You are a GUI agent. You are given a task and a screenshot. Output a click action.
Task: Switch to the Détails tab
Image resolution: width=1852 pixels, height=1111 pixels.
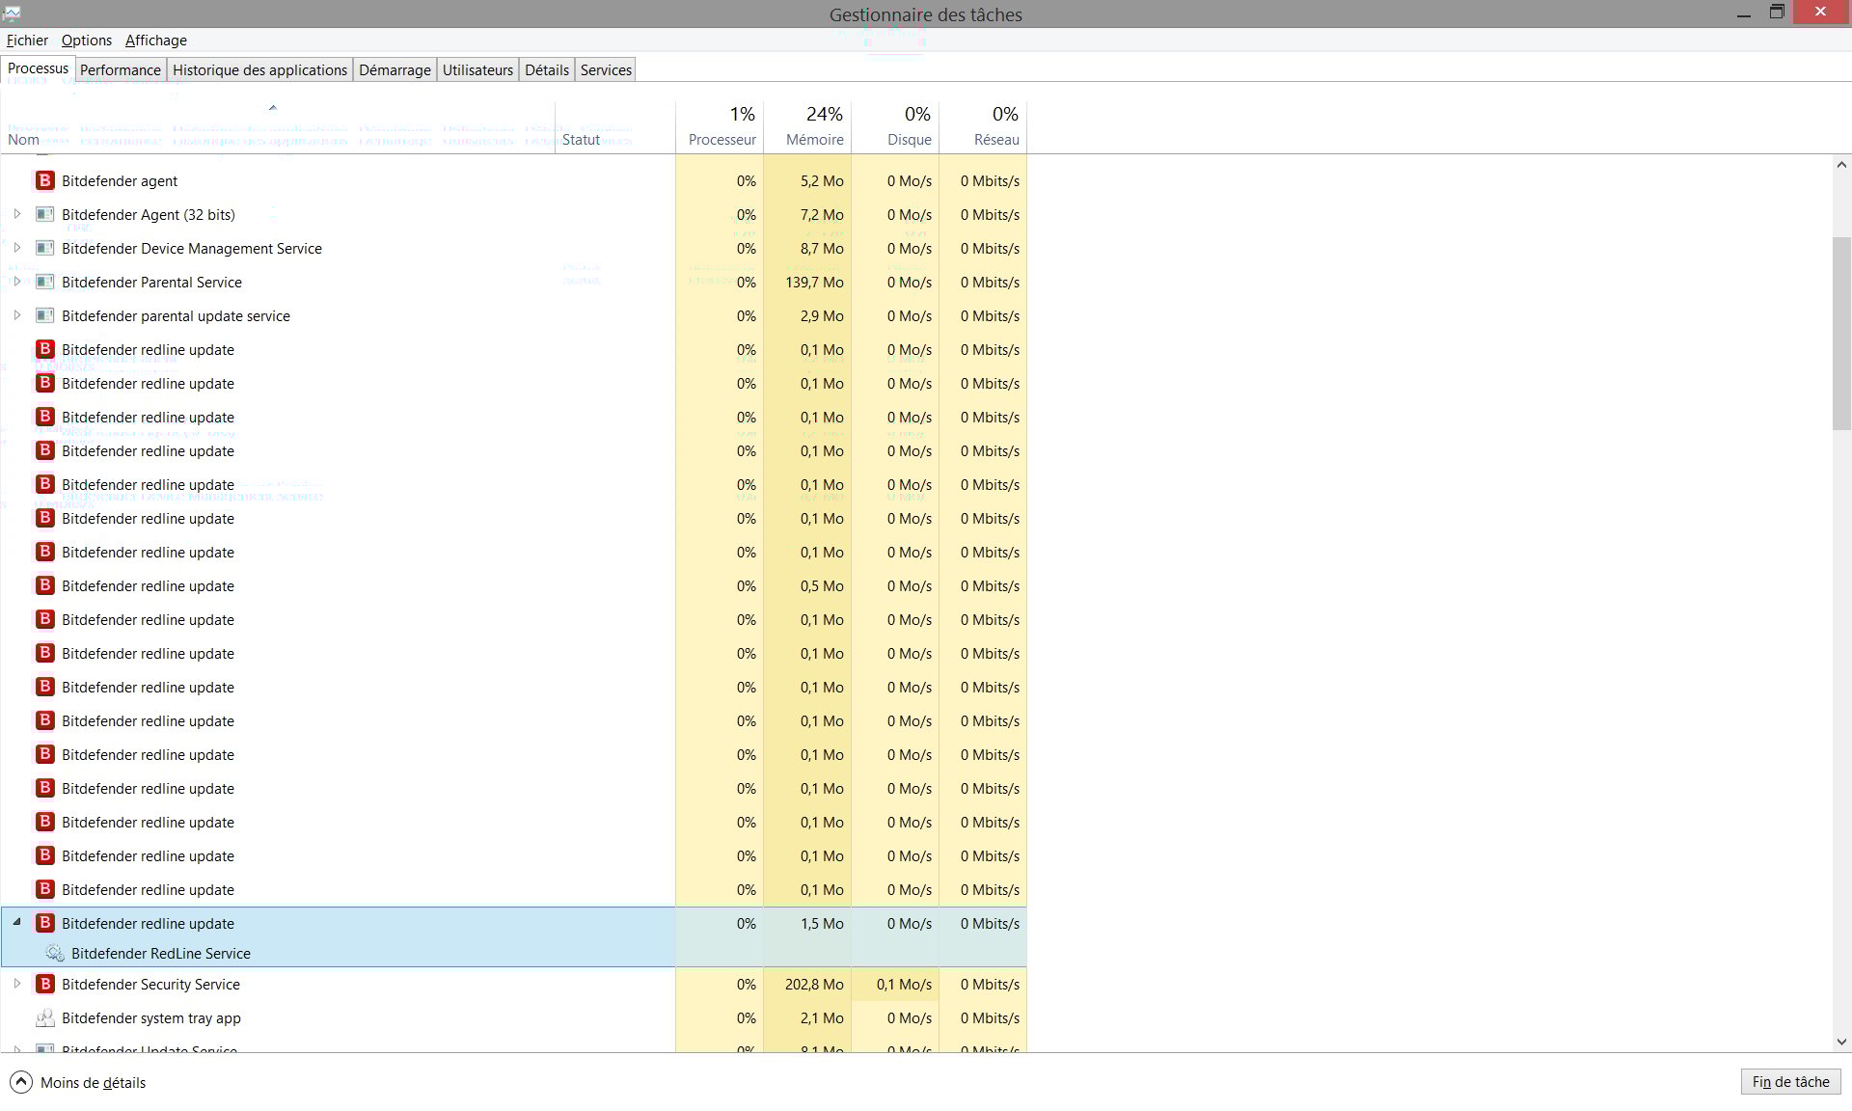[x=547, y=69]
